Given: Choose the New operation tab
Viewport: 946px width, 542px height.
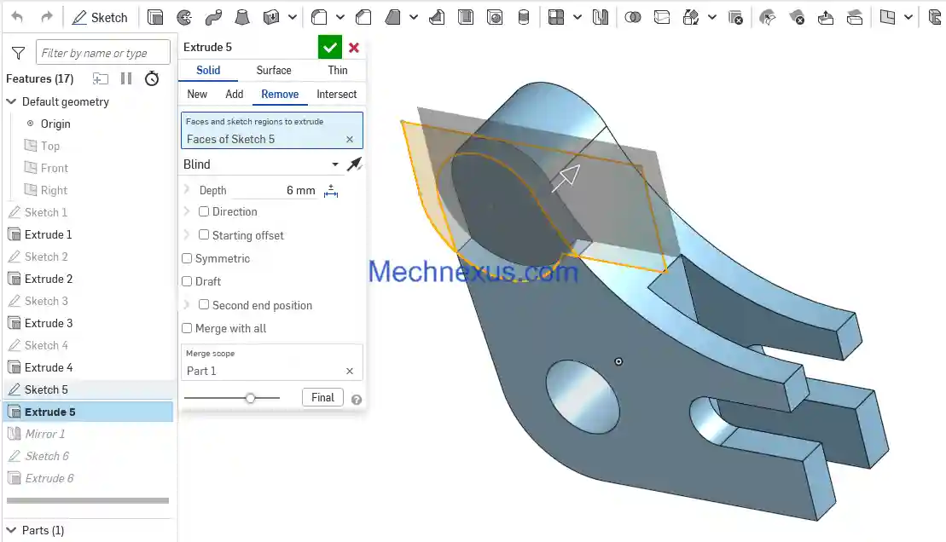Looking at the screenshot, I should [x=197, y=94].
